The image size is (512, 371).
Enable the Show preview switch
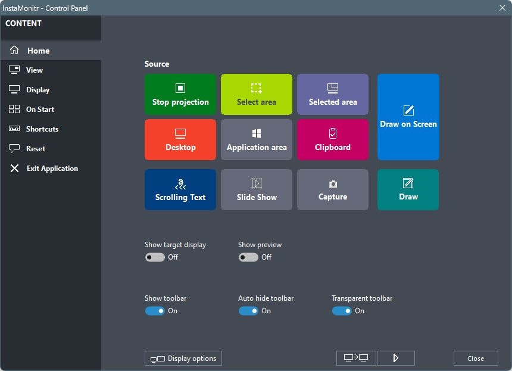tap(248, 257)
